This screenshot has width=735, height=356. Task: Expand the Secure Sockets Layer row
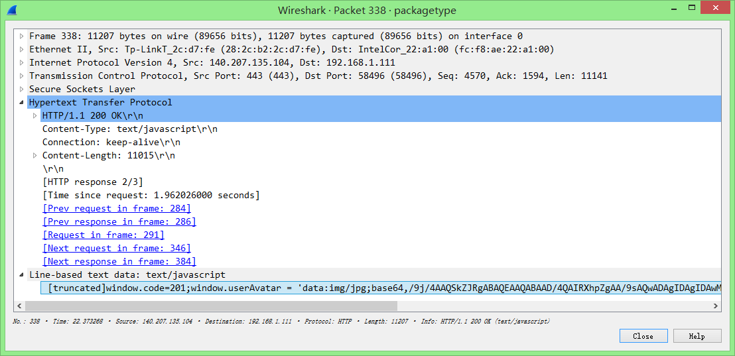click(22, 89)
